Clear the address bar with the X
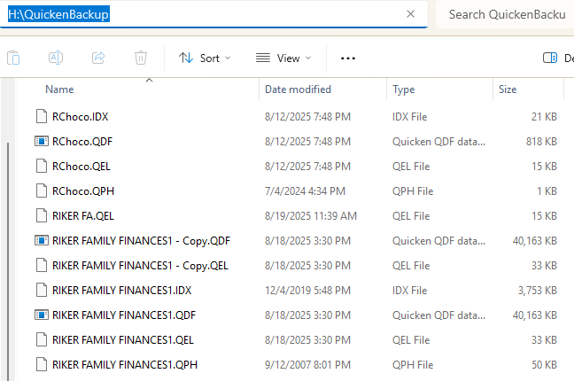Screen dimensions: 574x381 (411, 14)
